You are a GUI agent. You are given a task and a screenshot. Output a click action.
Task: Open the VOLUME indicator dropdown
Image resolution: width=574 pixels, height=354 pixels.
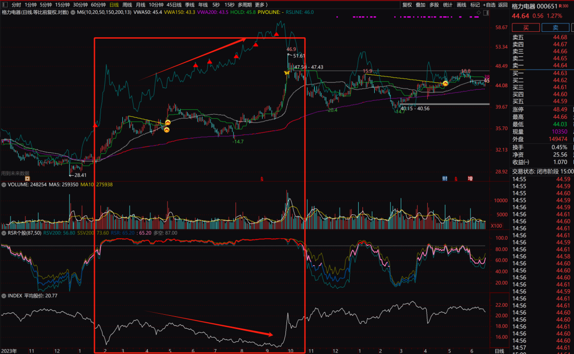pyautogui.click(x=4, y=185)
